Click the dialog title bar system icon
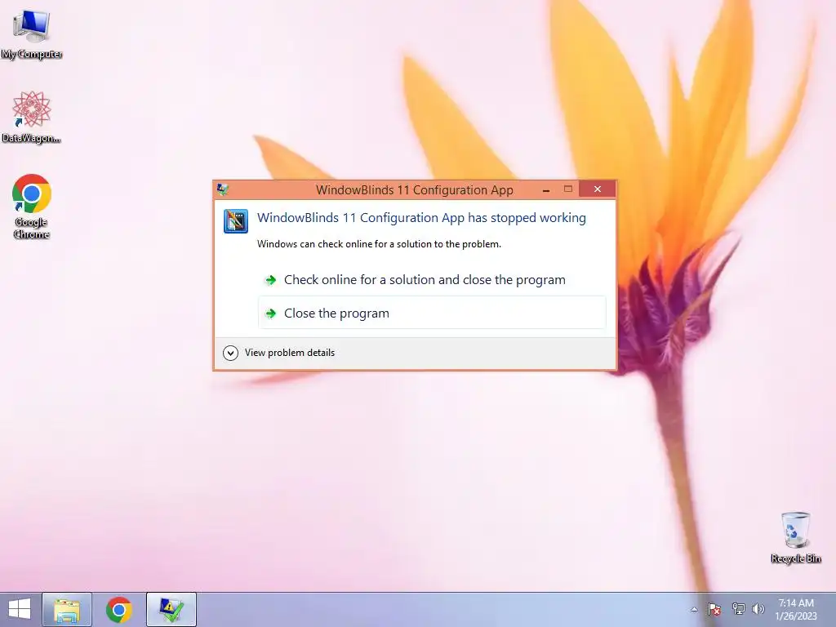 [x=222, y=189]
